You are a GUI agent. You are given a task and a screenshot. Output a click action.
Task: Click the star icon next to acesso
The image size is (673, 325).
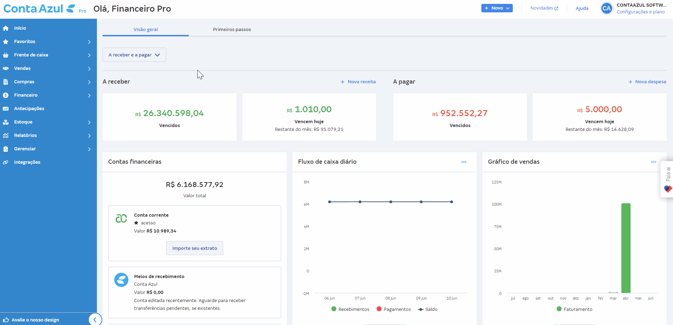tap(136, 223)
